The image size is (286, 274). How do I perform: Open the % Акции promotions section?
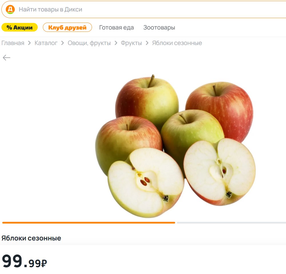pos(19,28)
